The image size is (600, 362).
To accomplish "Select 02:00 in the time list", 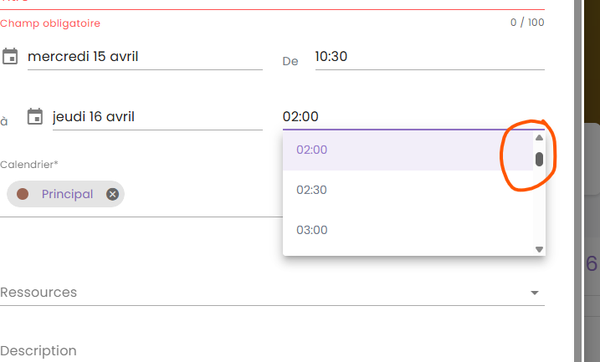I will (312, 150).
